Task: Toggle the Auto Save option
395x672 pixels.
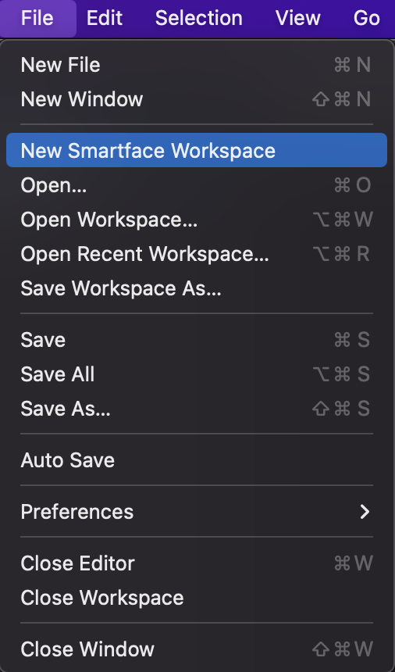Action: (x=197, y=460)
